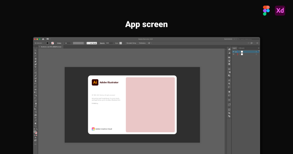
Task: Select the Artboard tool
Action: click(x=35, y=118)
